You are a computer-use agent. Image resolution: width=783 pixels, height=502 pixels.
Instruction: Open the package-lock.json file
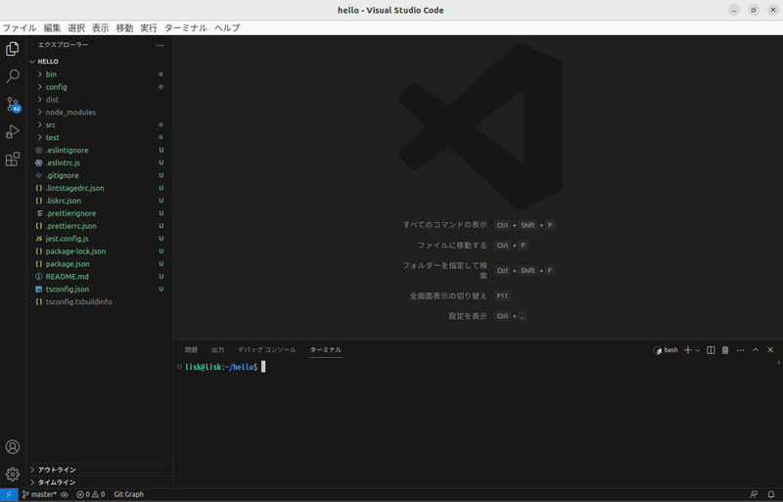click(x=100, y=251)
